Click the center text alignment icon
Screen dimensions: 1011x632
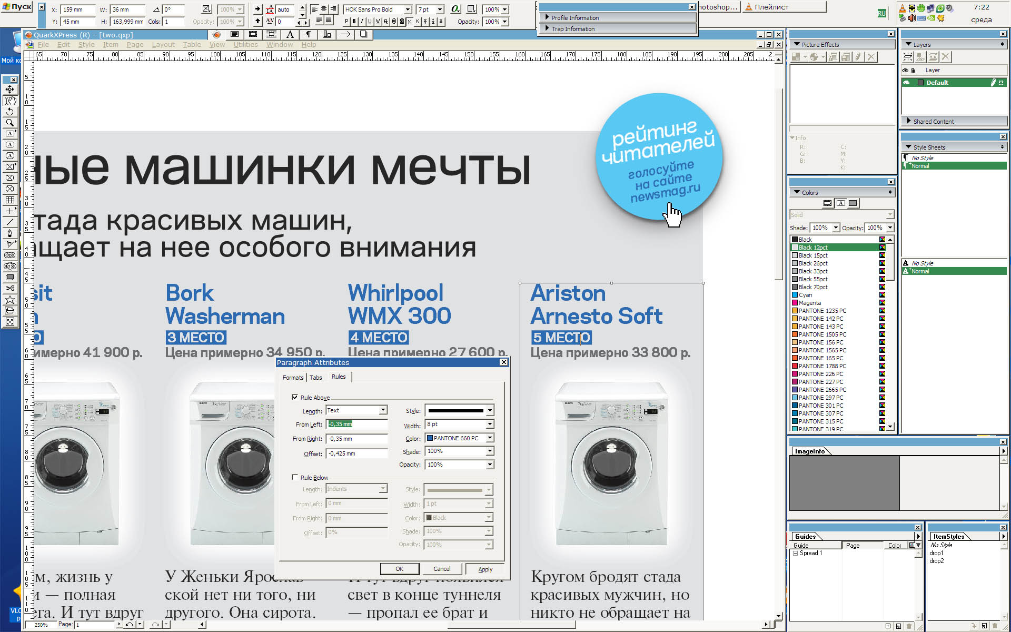(x=323, y=9)
